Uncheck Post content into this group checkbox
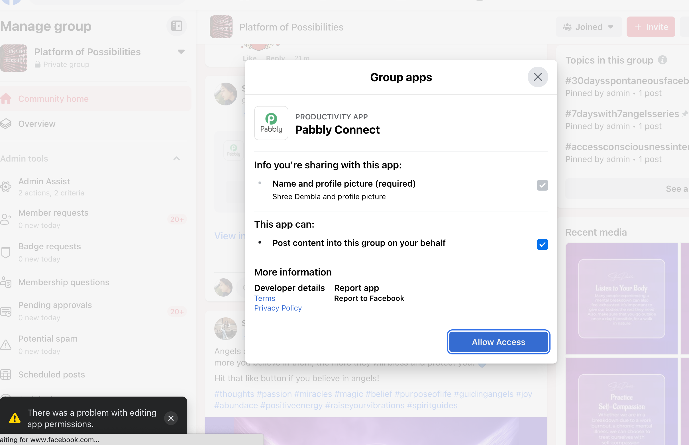 pos(542,244)
